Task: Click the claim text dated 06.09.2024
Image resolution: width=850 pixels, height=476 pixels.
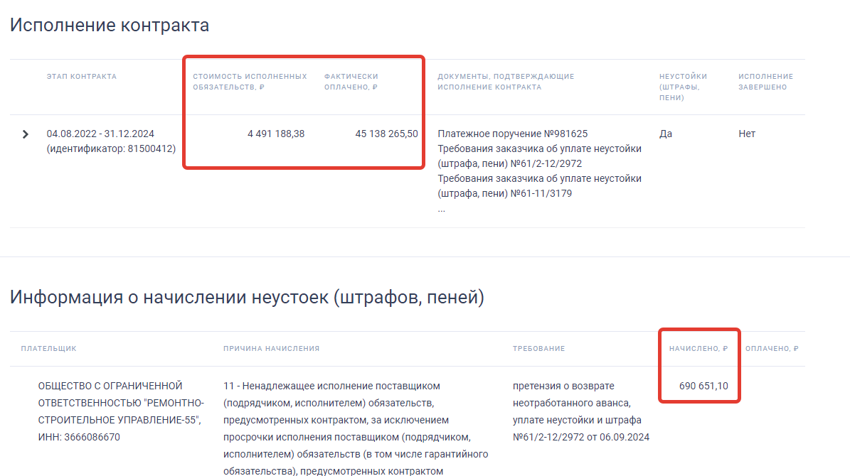Action: point(580,437)
